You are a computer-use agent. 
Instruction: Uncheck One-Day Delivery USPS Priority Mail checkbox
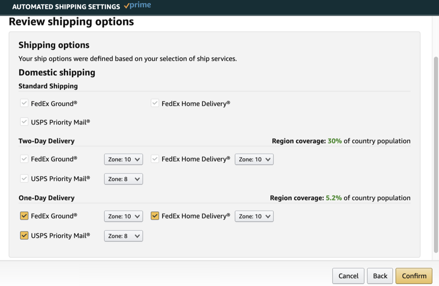[24, 235]
